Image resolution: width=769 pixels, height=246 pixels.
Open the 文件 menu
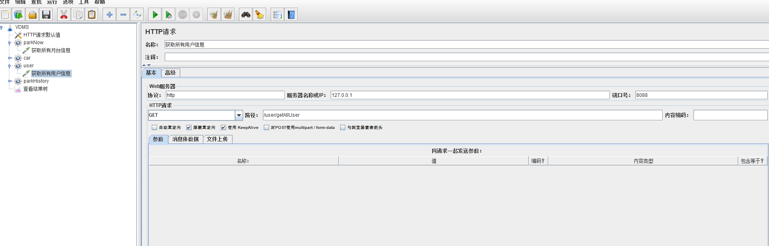click(5, 2)
